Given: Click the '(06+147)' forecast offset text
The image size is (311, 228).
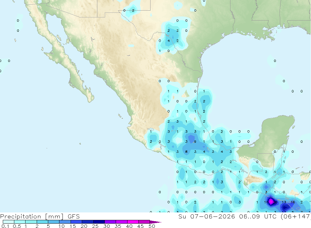Looking at the screenshot, I should [x=295, y=216].
